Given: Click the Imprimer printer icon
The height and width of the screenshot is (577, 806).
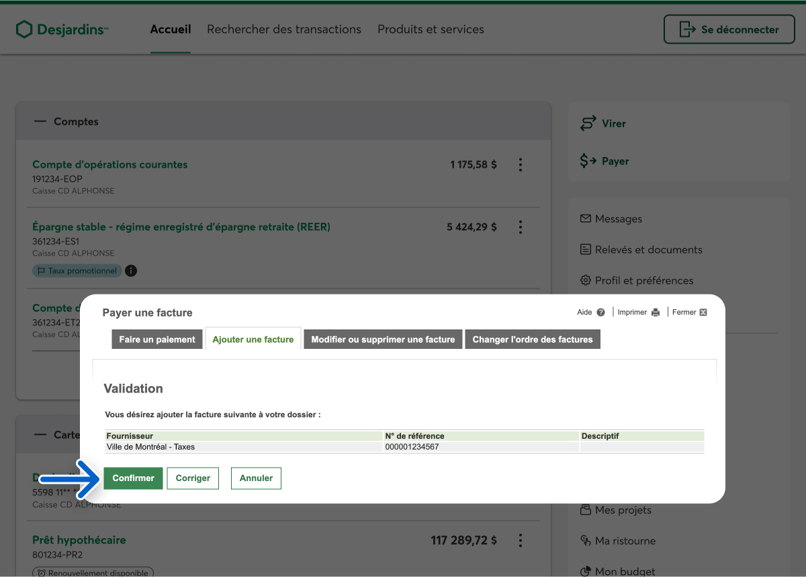Looking at the screenshot, I should 656,313.
